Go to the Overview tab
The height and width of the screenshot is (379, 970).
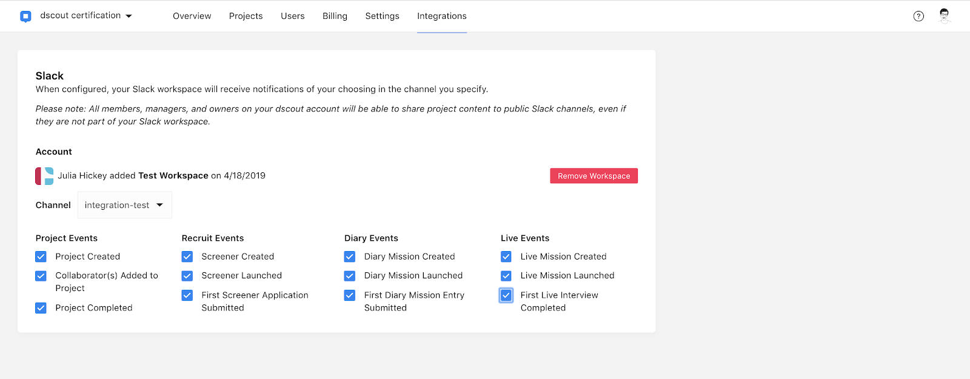[x=192, y=16]
